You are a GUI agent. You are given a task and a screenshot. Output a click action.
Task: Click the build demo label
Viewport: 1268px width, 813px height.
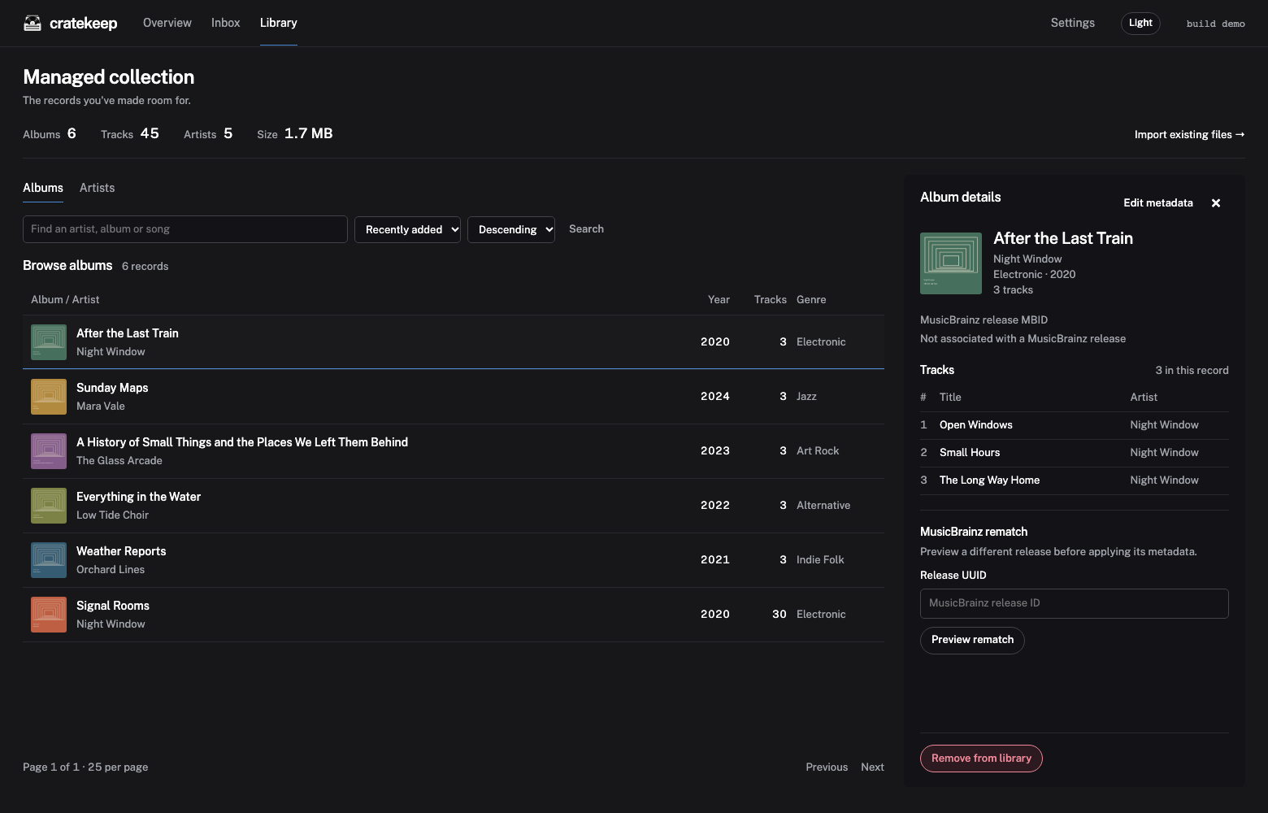pyautogui.click(x=1215, y=24)
